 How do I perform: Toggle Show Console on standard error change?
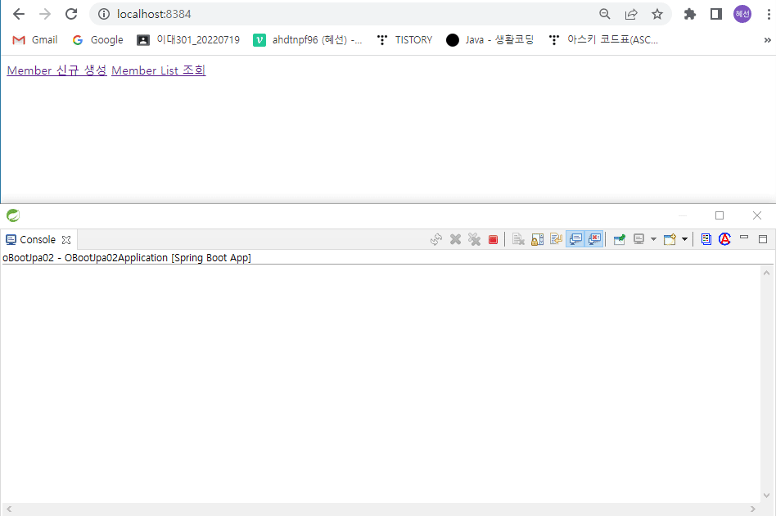click(594, 240)
